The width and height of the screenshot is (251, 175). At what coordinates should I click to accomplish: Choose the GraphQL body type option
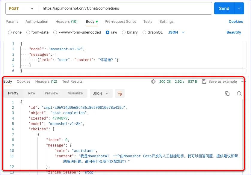144,32
